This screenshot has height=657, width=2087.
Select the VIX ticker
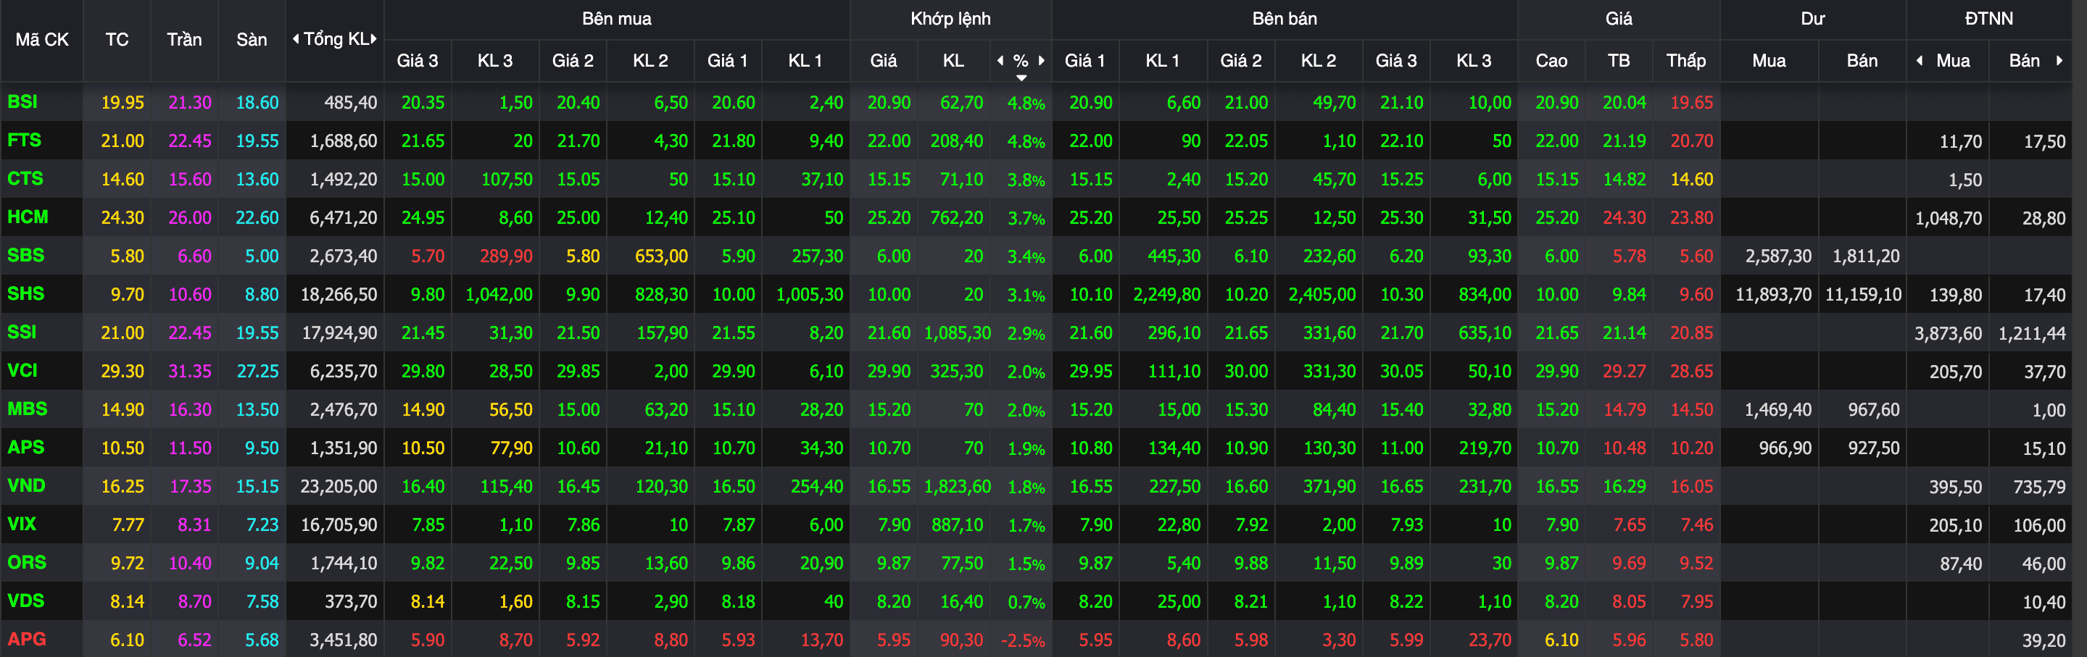(x=21, y=524)
